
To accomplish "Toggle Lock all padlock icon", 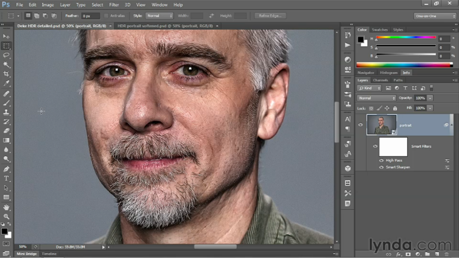I will 395,108.
